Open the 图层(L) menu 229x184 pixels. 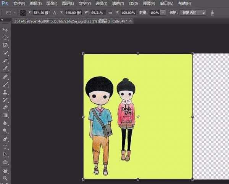point(68,3)
